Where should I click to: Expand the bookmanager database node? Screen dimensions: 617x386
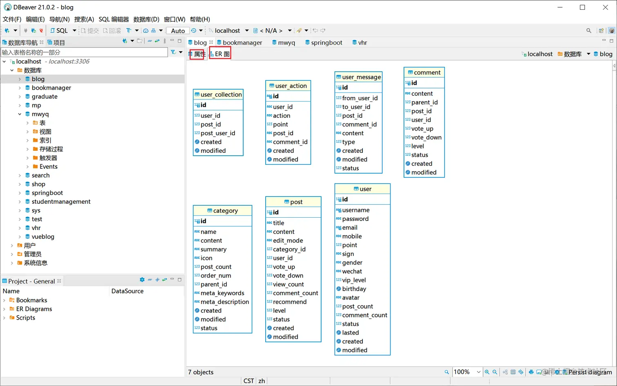20,88
